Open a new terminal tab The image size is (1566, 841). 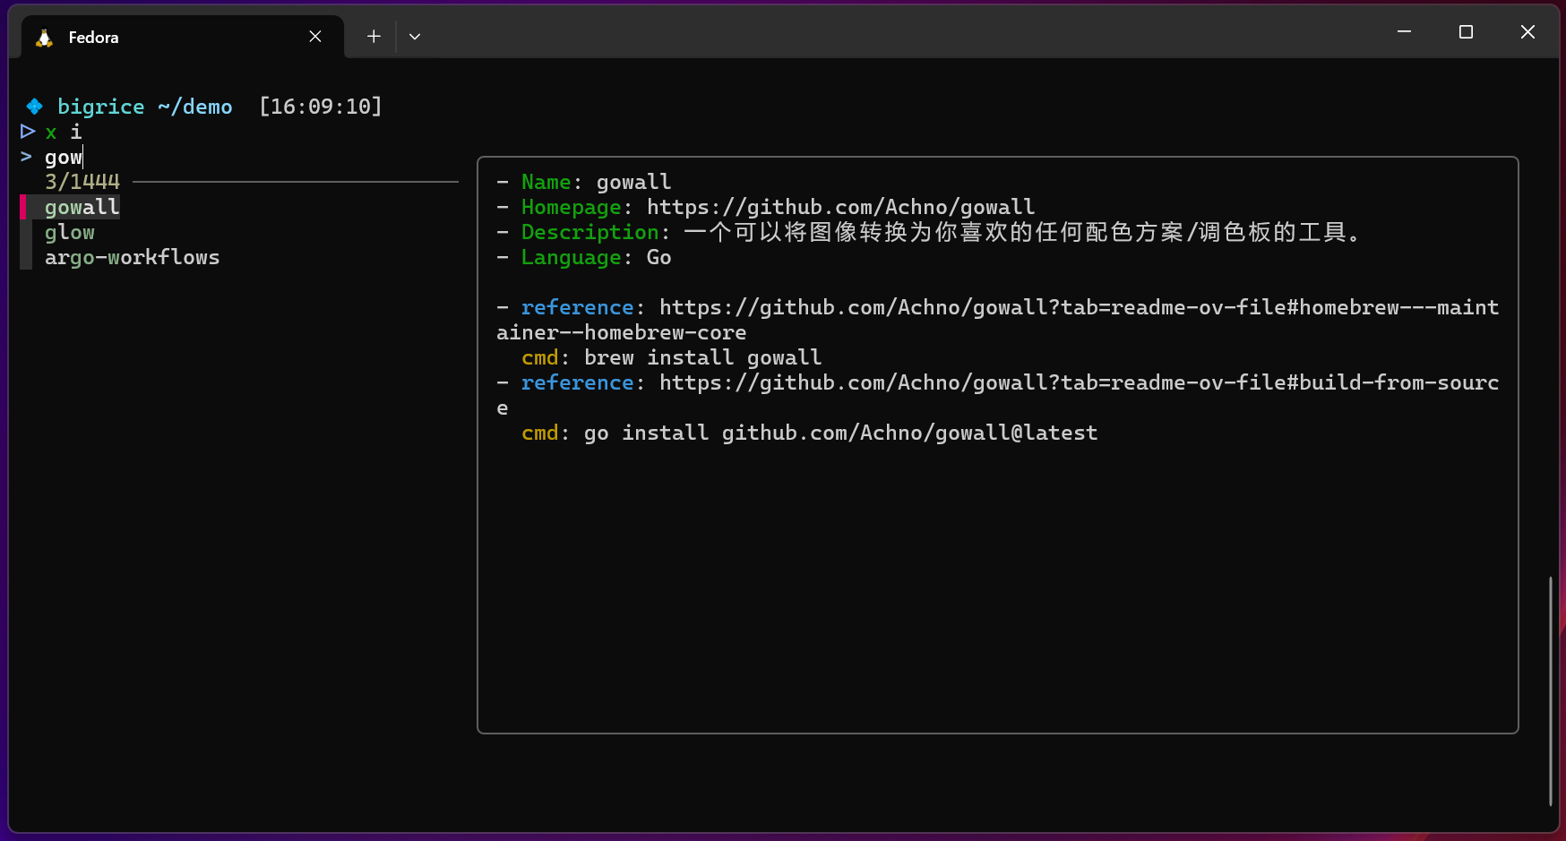click(x=374, y=36)
